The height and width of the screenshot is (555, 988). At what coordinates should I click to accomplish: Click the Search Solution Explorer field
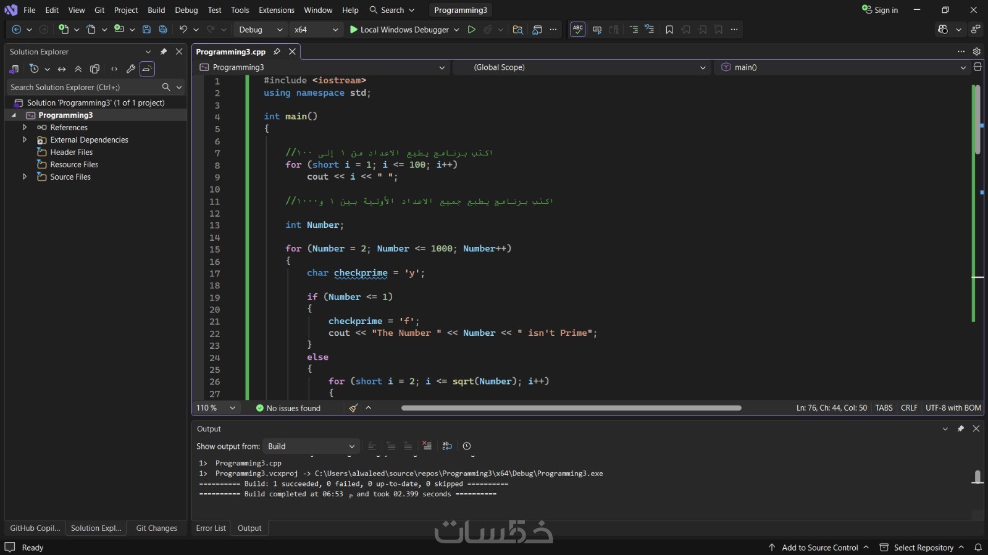click(x=84, y=87)
